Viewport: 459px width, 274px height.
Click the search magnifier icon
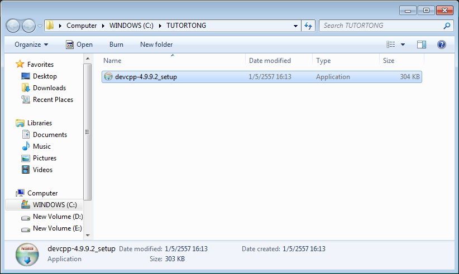click(x=447, y=26)
